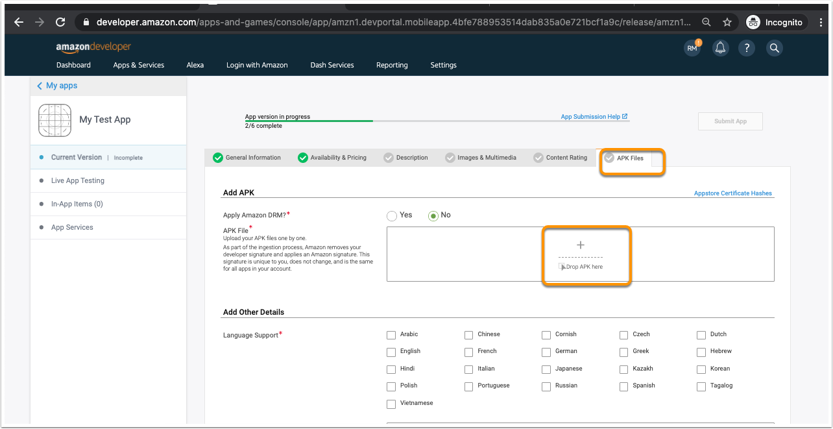Click back chevron beside My apps
The height and width of the screenshot is (429, 833).
click(40, 86)
